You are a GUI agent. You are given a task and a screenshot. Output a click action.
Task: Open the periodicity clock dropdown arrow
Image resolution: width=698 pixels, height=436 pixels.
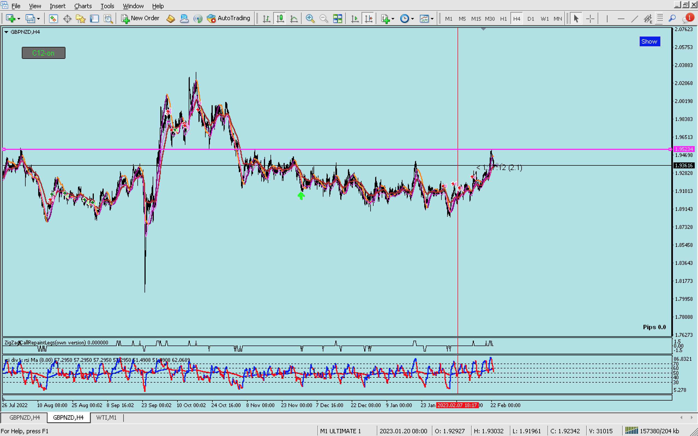point(413,19)
